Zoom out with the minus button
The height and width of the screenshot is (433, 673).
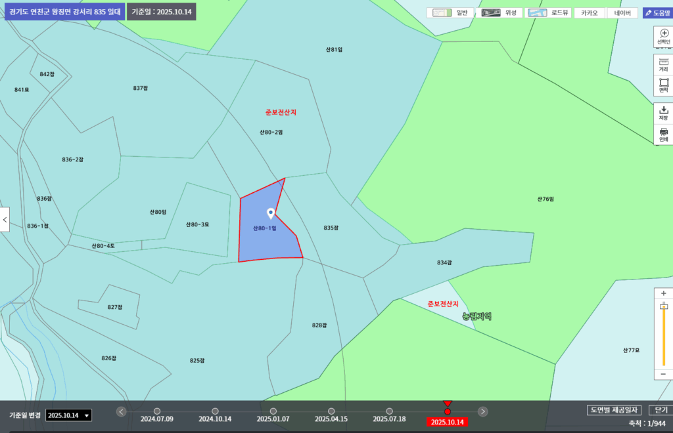click(663, 373)
